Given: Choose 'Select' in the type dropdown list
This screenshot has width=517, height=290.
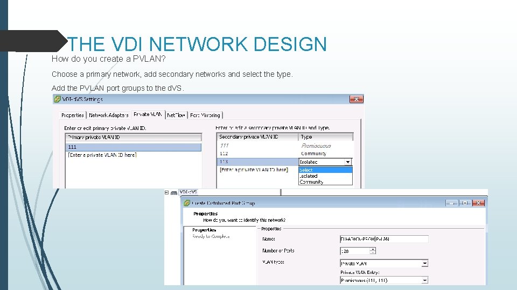Looking at the screenshot, I should [325, 170].
